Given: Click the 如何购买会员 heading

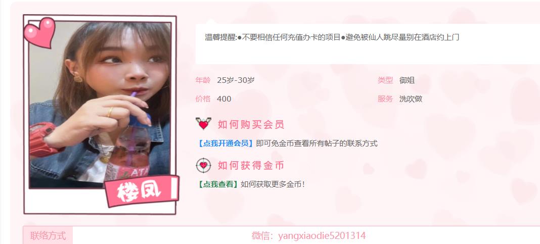Looking at the screenshot, I should pyautogui.click(x=251, y=125).
